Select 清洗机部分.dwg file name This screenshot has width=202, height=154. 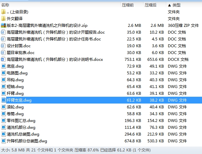[x=21, y=127]
